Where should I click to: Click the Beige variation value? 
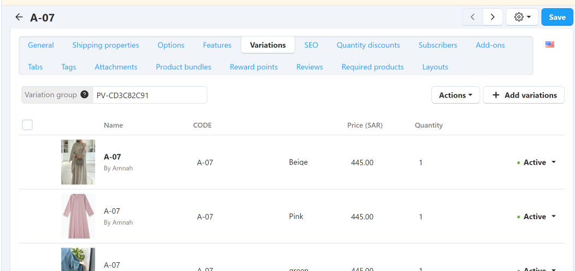[298, 162]
